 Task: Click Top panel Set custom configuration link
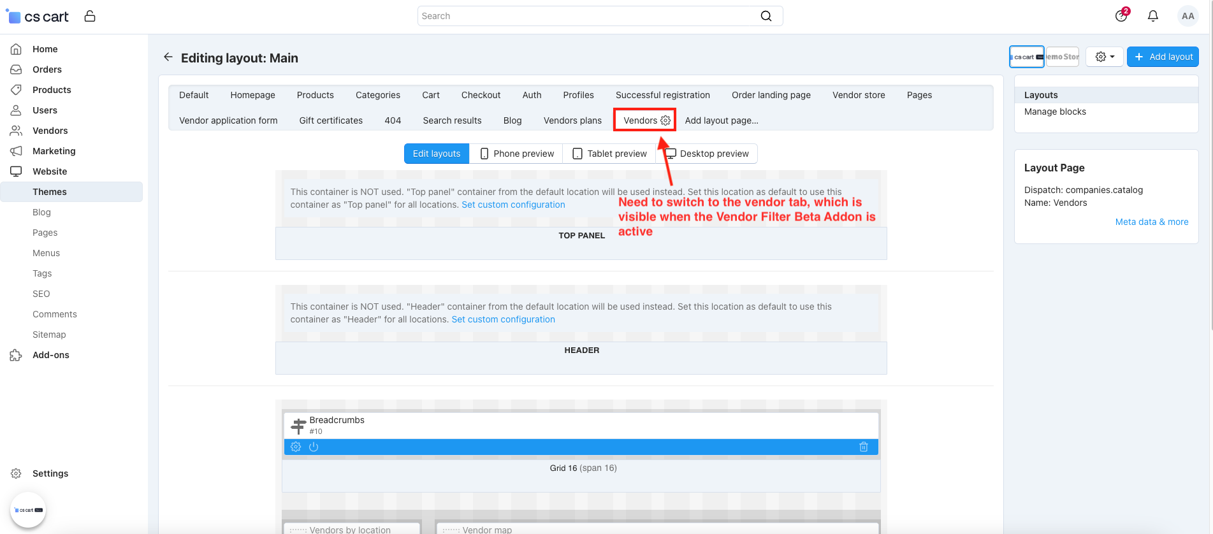click(513, 205)
